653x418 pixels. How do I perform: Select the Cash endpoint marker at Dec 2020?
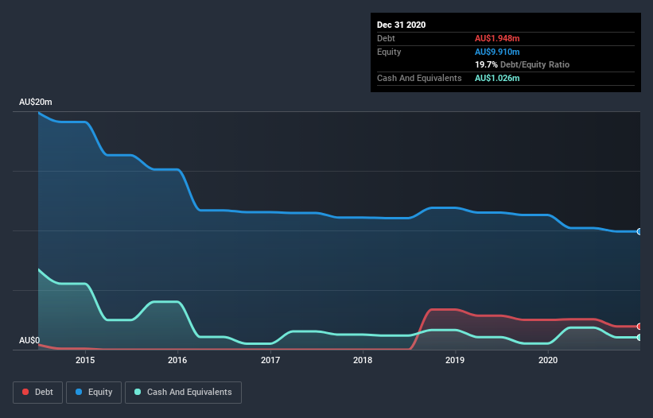click(639, 337)
